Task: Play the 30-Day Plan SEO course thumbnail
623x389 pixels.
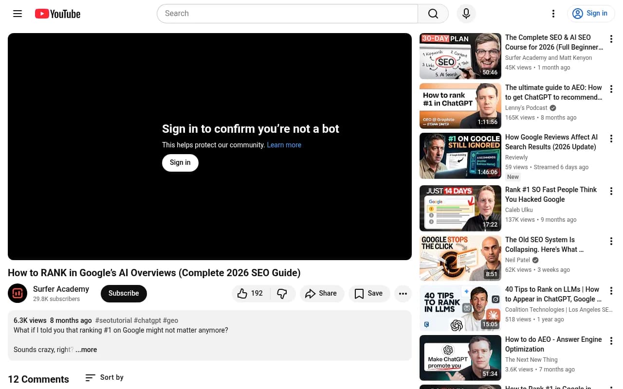Action: (460, 56)
